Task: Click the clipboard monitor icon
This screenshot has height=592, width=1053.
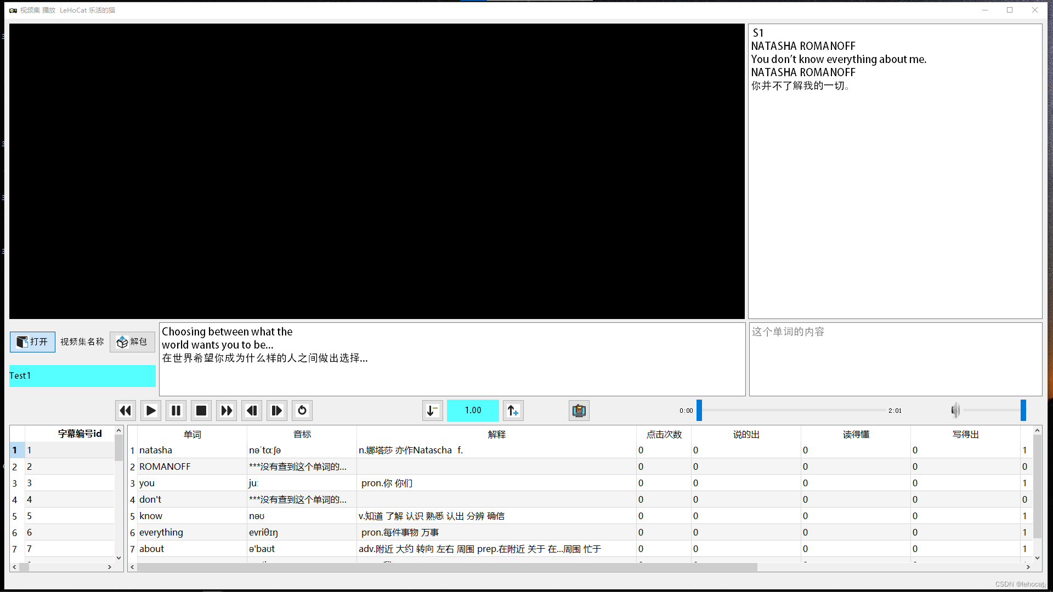Action: [x=579, y=411]
